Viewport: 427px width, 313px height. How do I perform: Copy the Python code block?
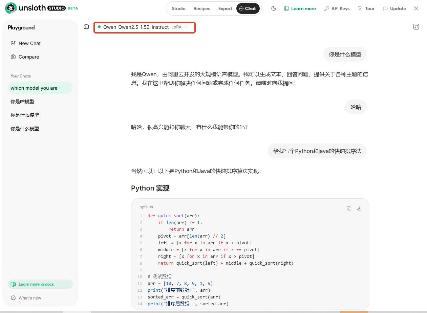[349, 208]
